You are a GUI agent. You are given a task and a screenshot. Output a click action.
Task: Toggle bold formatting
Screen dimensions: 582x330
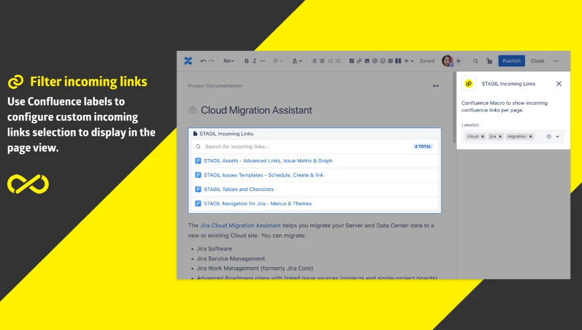coord(246,61)
